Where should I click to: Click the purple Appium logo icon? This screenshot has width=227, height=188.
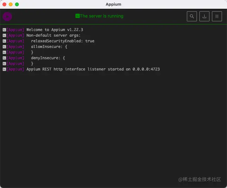coord(7,16)
